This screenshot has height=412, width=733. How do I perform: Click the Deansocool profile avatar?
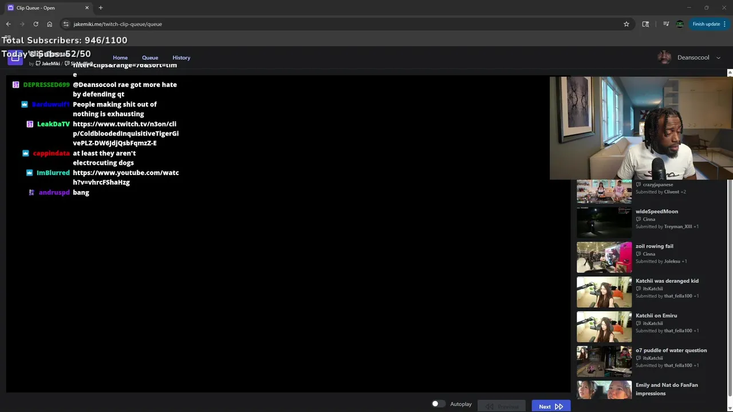pyautogui.click(x=664, y=57)
